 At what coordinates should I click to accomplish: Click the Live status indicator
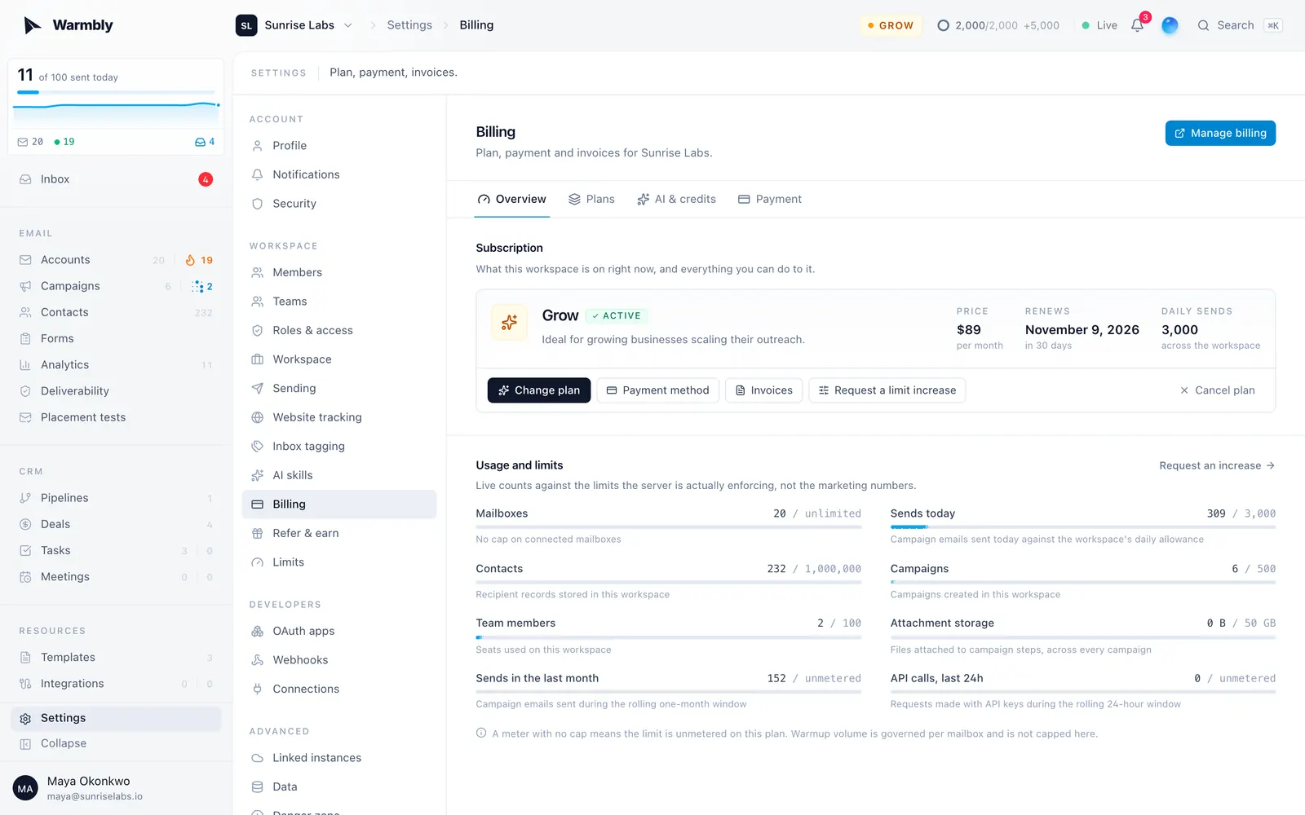1099,25
